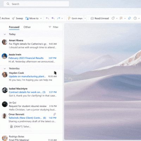
Task: Click sender name Jie Qui
Action: click(x=13, y=103)
